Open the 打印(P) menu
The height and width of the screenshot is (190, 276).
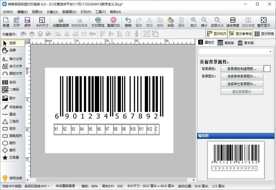coord(86,12)
